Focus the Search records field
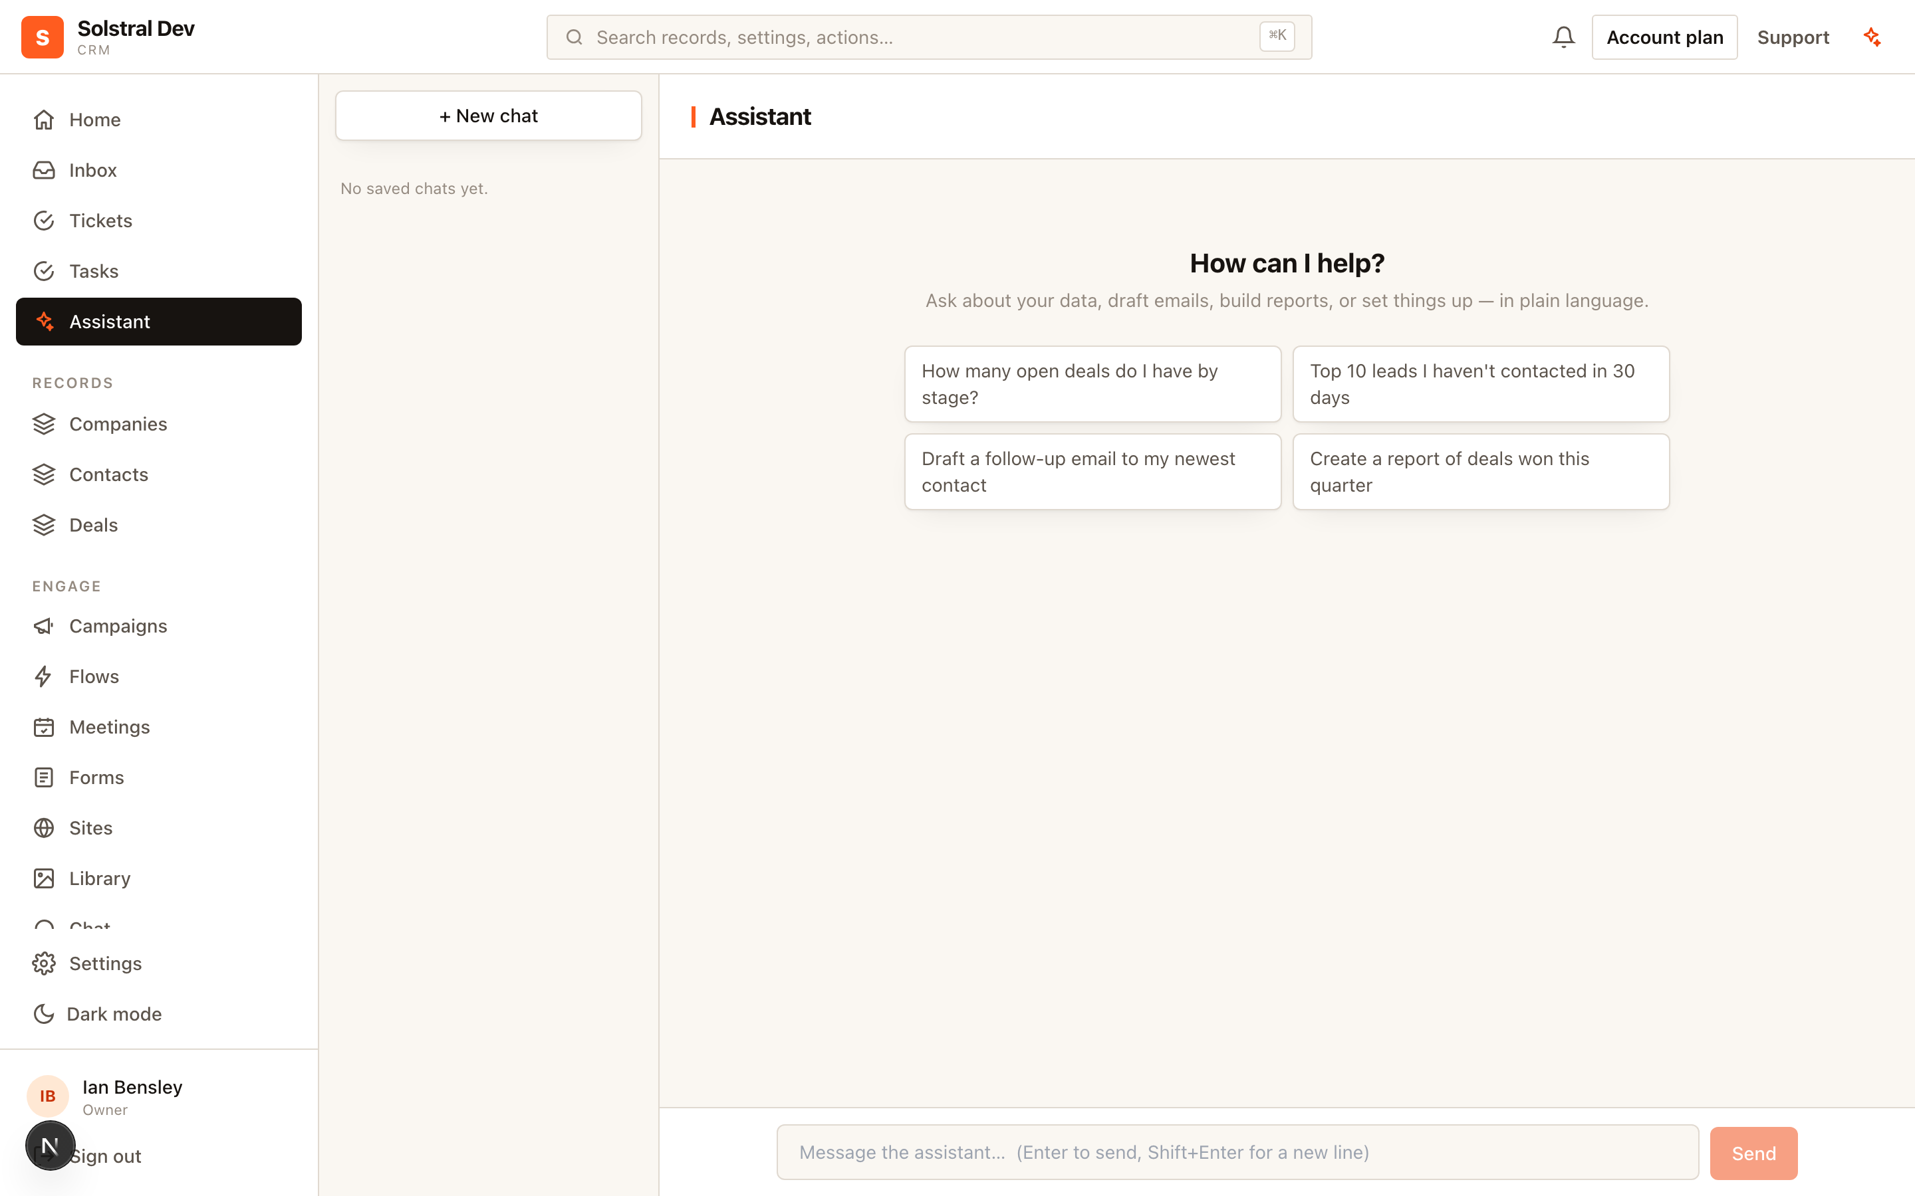 click(x=929, y=37)
